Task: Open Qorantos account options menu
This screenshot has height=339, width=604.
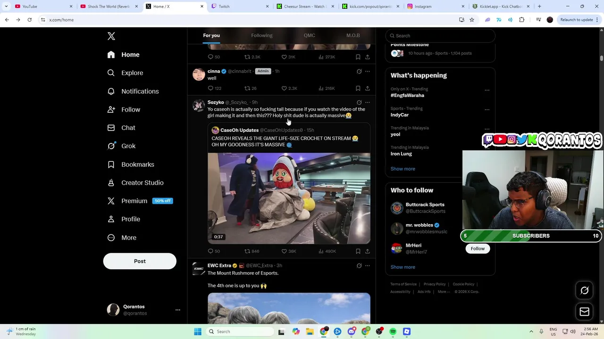Action: click(178, 310)
